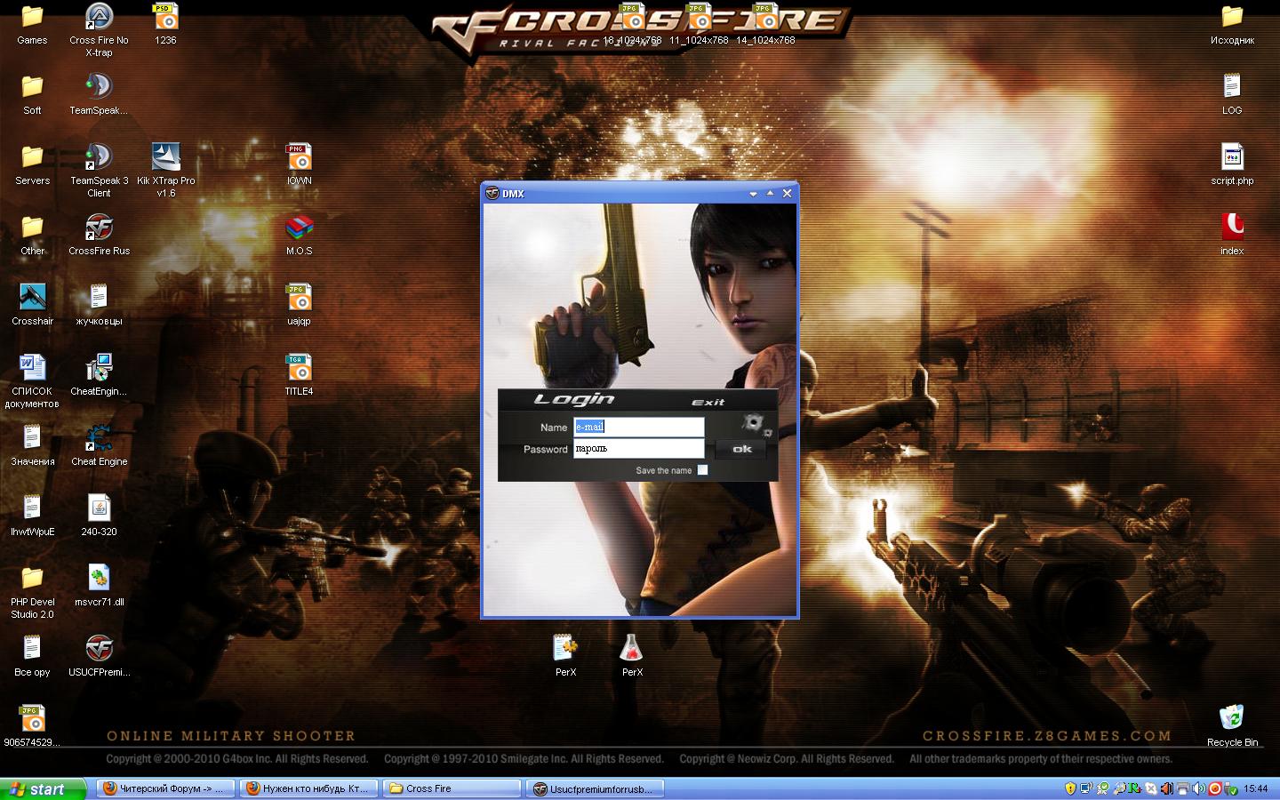Click the Exit link on the login panel
The height and width of the screenshot is (800, 1280).
click(x=708, y=402)
